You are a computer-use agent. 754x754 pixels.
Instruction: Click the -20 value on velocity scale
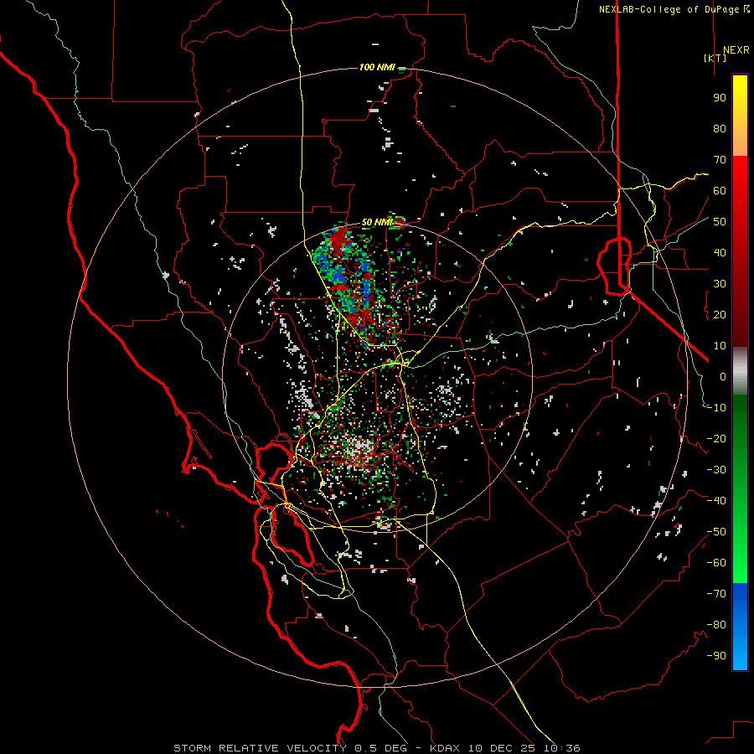point(716,439)
